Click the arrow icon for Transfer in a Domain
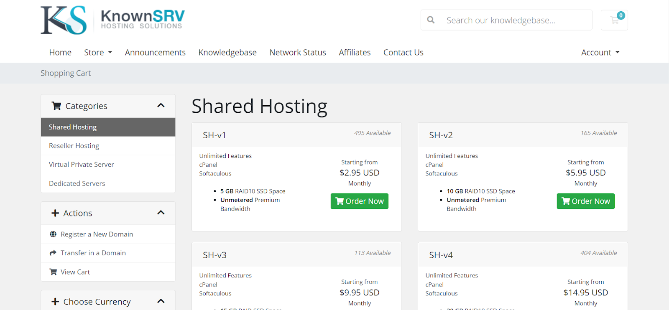The image size is (669, 310). (x=53, y=253)
